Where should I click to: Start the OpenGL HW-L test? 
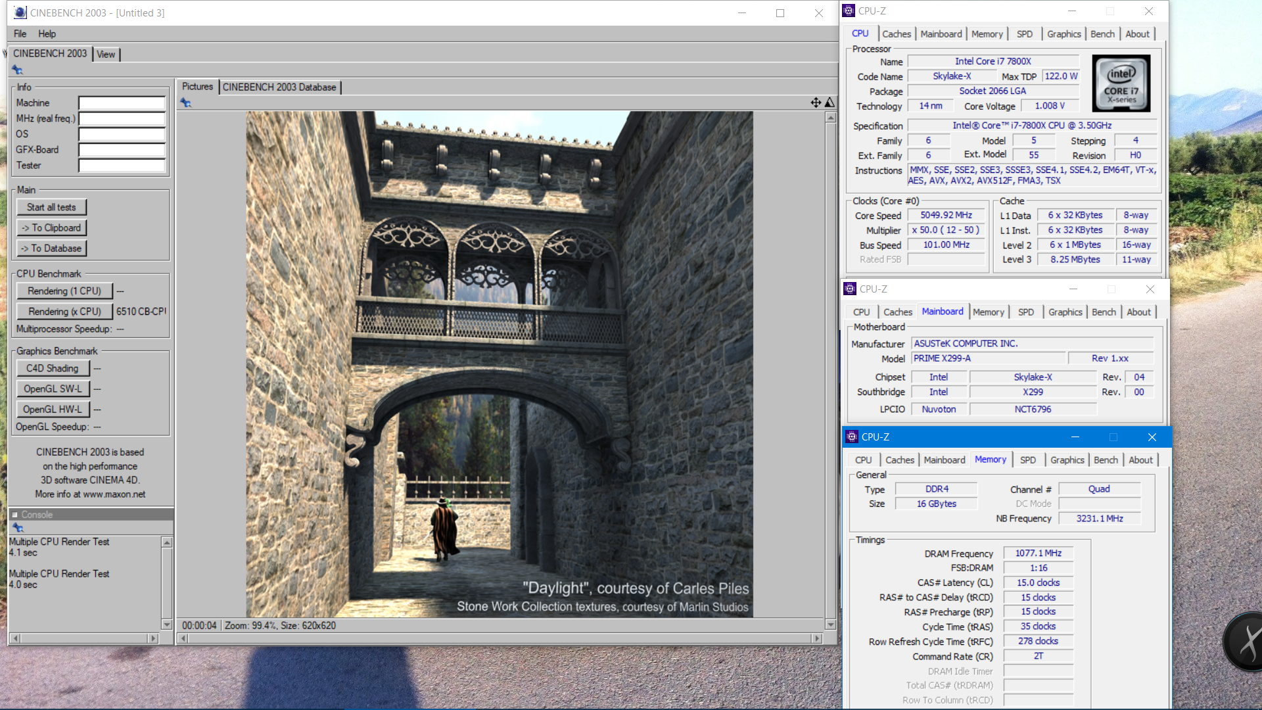pos(53,409)
